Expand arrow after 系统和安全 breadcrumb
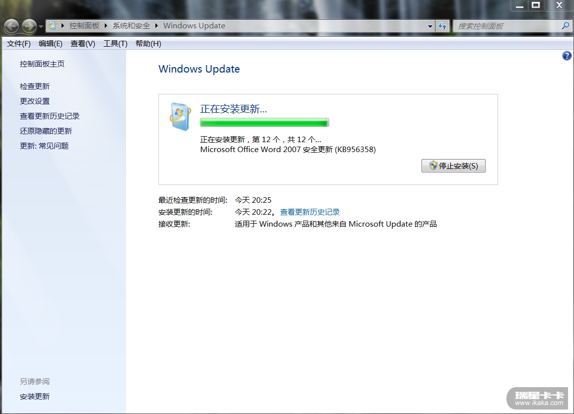 [156, 26]
